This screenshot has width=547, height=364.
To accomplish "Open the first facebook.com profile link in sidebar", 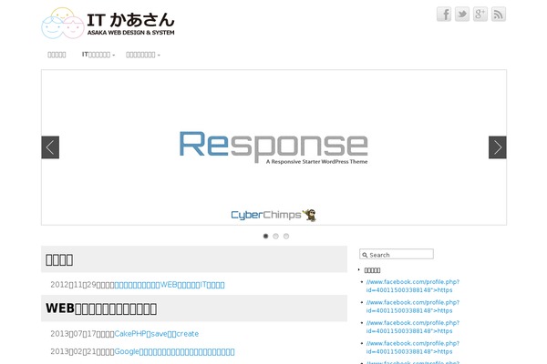I will (x=413, y=286).
